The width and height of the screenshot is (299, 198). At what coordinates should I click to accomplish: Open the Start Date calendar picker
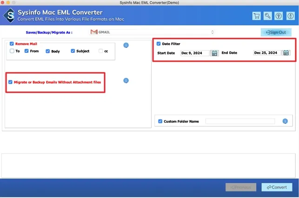[x=214, y=53]
